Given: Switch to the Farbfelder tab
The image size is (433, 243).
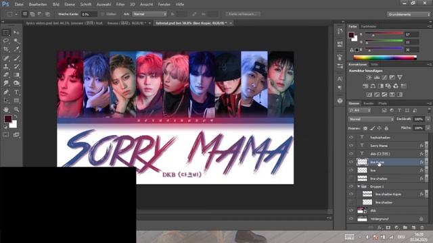Looking at the screenshot, I should (369, 26).
